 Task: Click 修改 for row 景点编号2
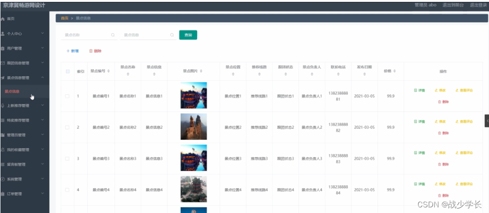click(x=441, y=122)
